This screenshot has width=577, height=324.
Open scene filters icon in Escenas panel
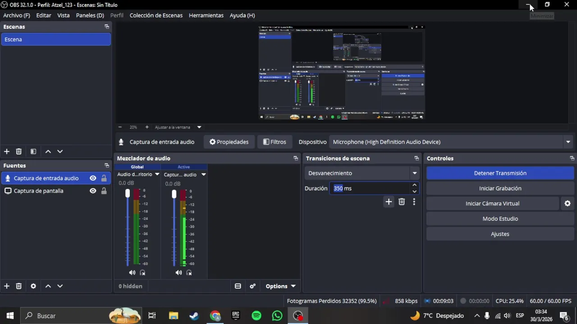[33, 152]
